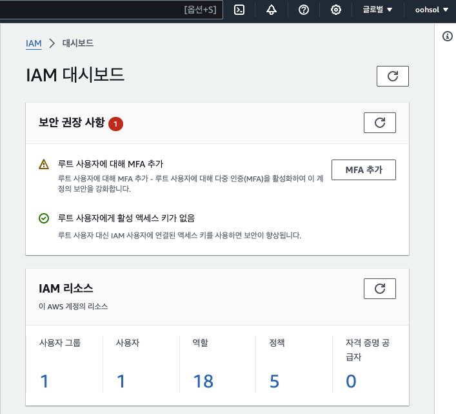Image resolution: width=456 pixels, height=414 pixels.
Task: Open the oohsol account dropdown
Action: pos(431,10)
